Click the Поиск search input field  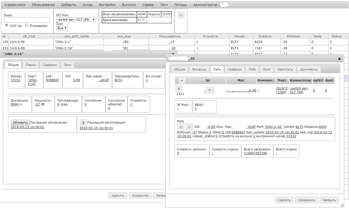27,20
